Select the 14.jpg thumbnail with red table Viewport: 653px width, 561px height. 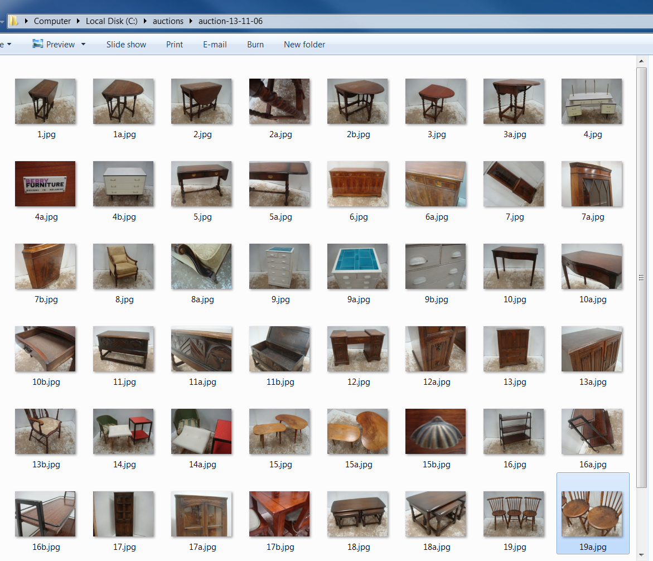123,432
